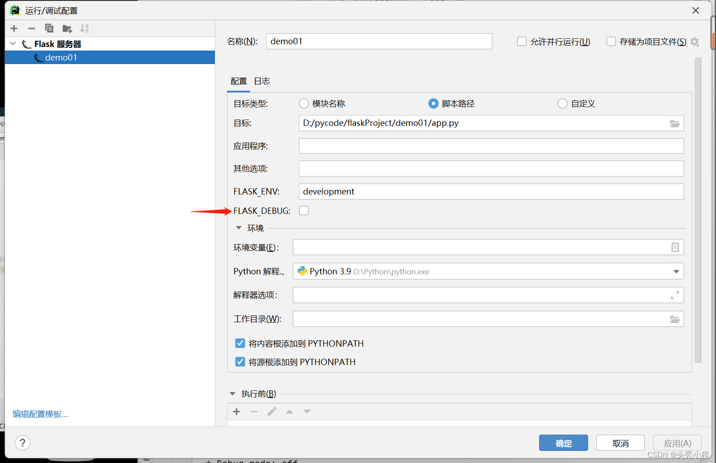Click the OK confirm button

click(563, 443)
